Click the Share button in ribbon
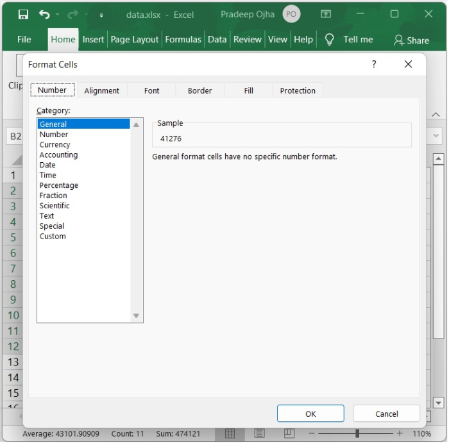Viewport: 449px width, 443px height. pos(411,40)
